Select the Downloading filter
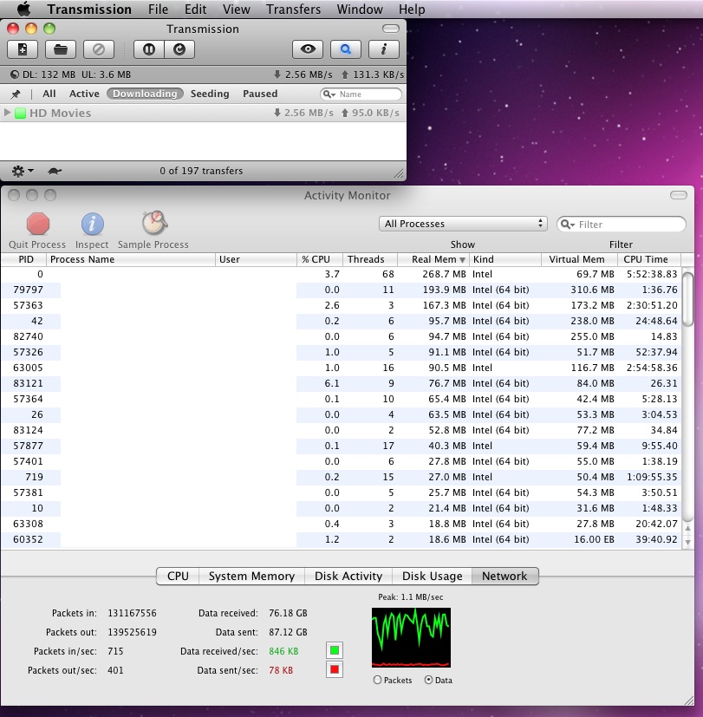Viewport: 703px width, 717px height. pos(145,94)
